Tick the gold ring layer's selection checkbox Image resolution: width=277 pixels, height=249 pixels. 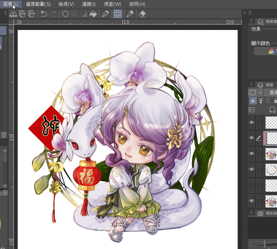click(259, 169)
